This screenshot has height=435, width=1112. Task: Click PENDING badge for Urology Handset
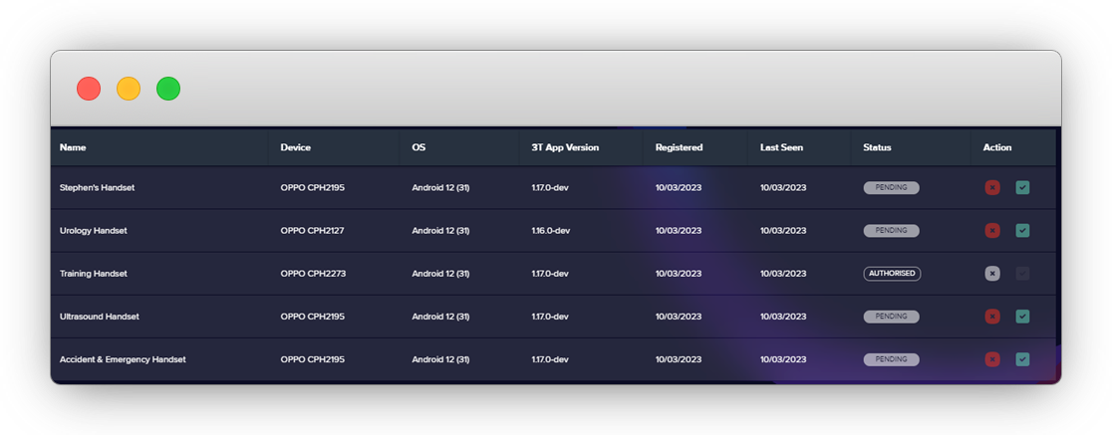(x=892, y=230)
